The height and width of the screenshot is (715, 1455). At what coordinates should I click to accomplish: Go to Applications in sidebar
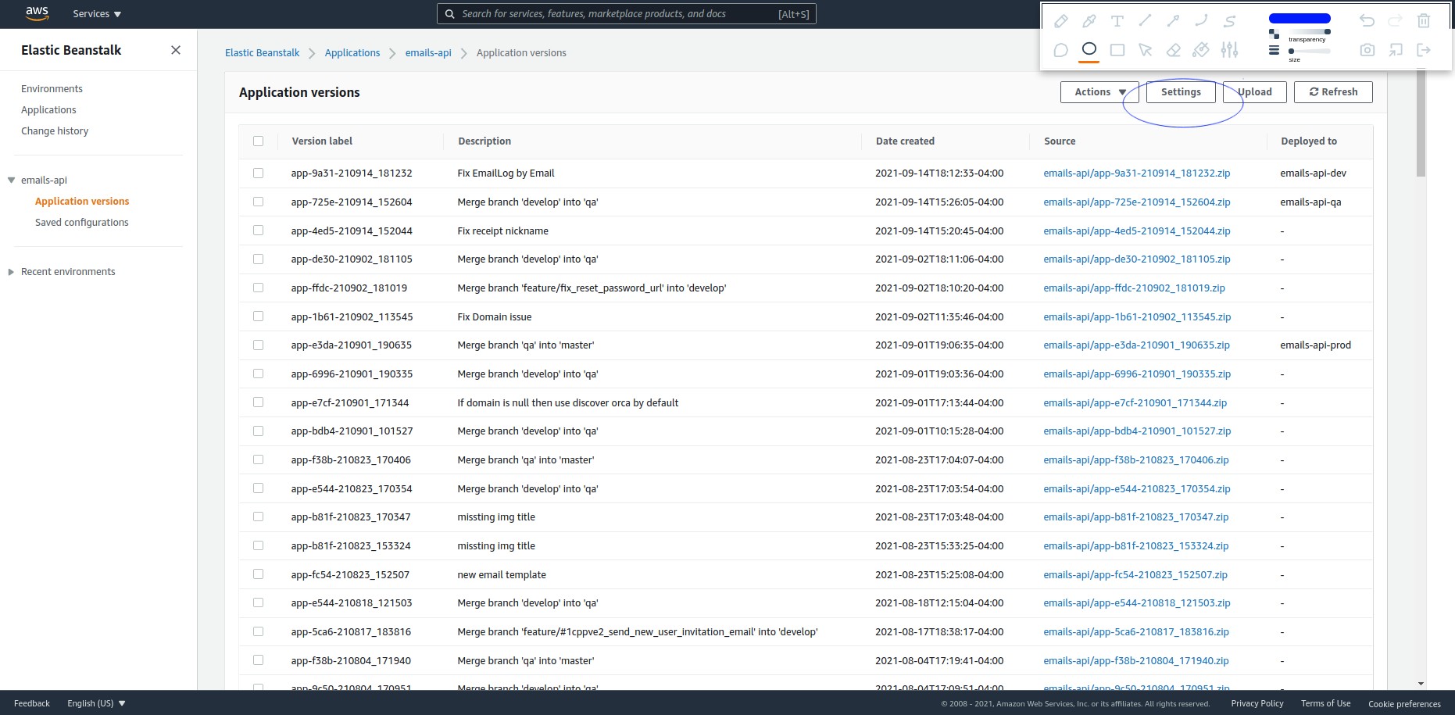[x=48, y=110]
